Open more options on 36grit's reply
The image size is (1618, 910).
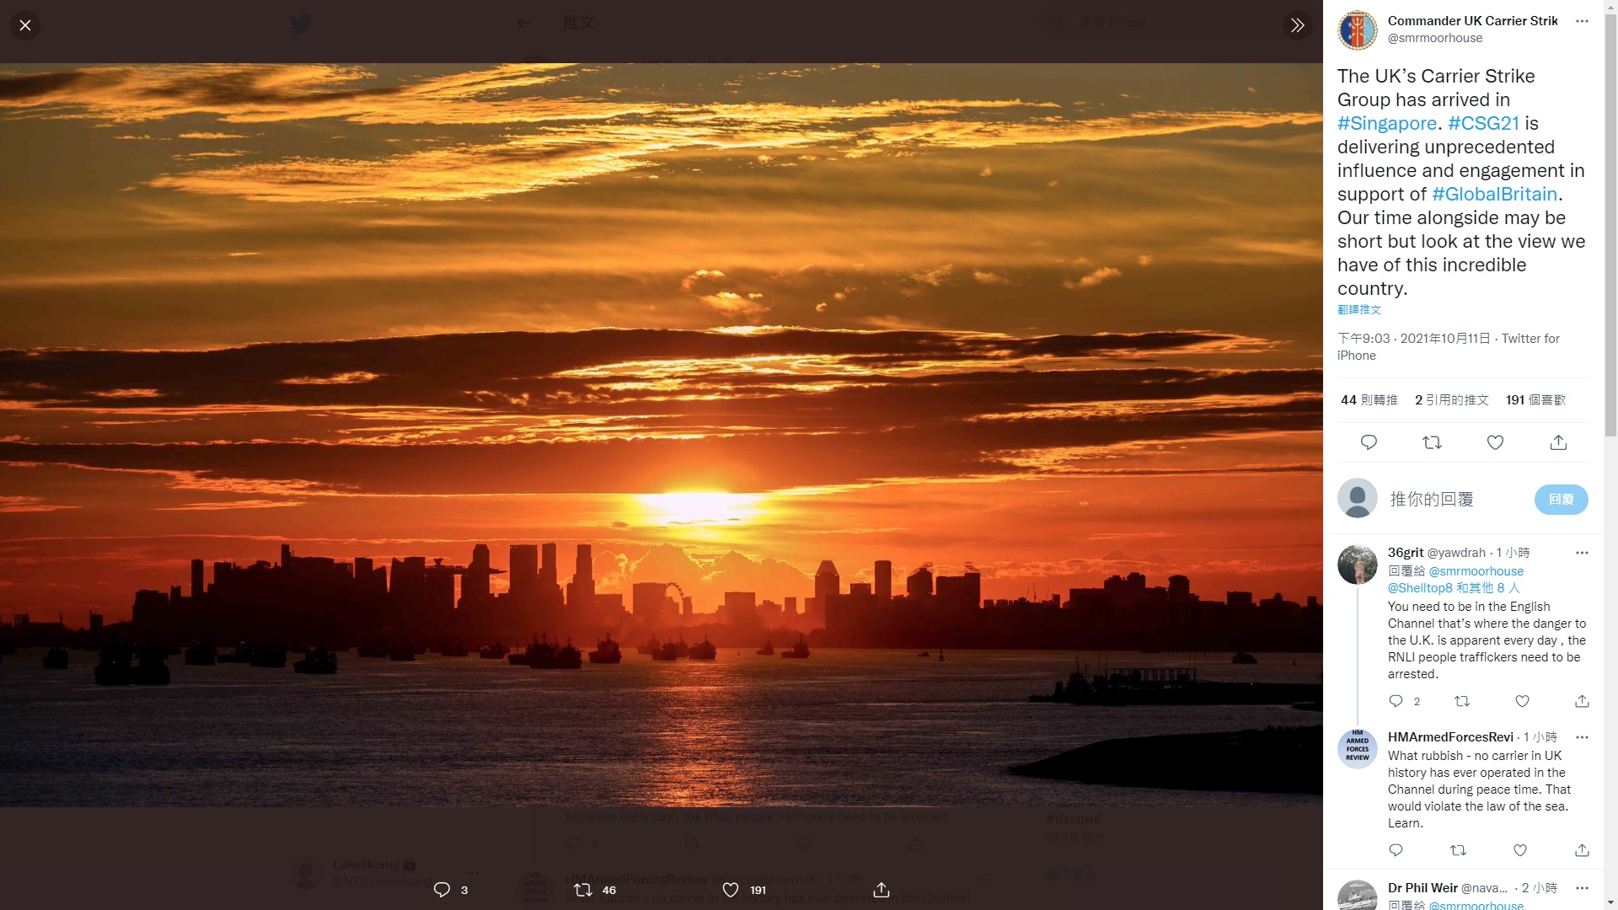(1582, 553)
